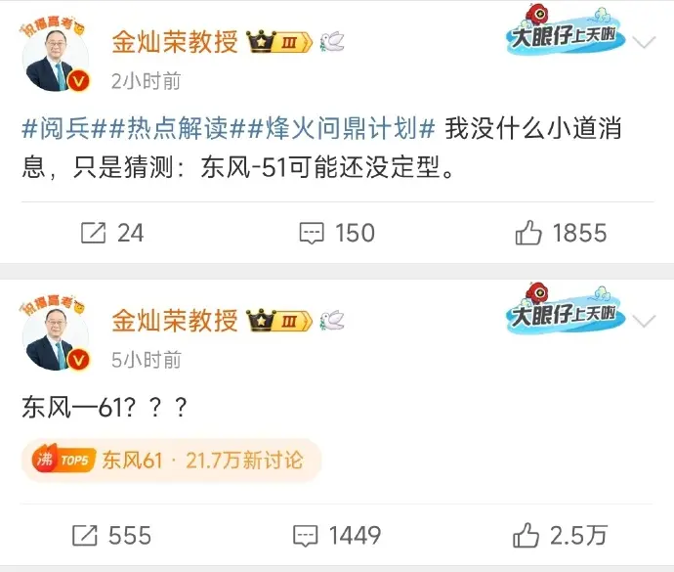Image resolution: width=674 pixels, height=572 pixels.
Task: Expand options chevron on first post
Action: click(644, 42)
